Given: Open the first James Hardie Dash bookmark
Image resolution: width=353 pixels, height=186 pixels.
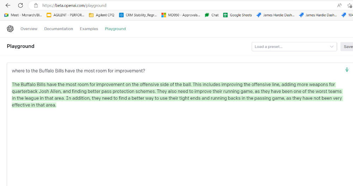Looking at the screenshot, I should click(x=276, y=15).
